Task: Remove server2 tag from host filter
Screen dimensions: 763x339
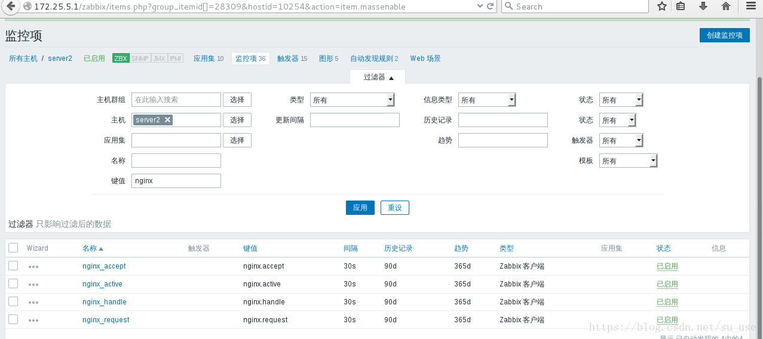Action: click(x=167, y=119)
